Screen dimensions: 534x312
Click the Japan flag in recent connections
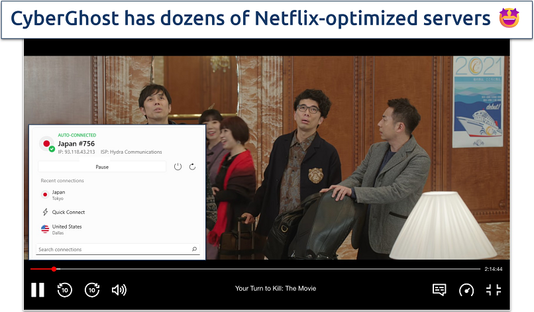tap(44, 195)
